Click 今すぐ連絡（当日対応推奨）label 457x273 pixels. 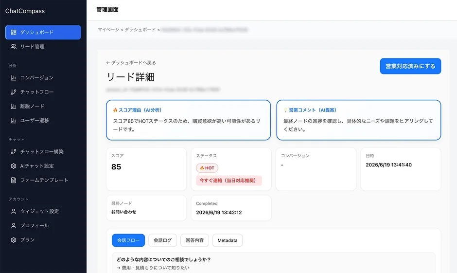click(x=229, y=181)
